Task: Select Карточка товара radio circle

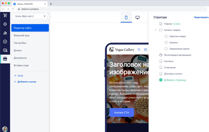Action: (166, 36)
